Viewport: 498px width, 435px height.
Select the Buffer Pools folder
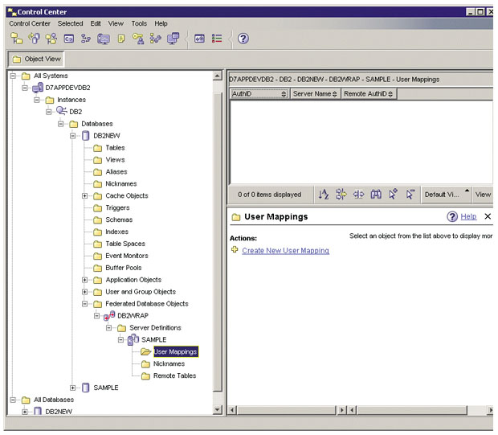coord(124,268)
